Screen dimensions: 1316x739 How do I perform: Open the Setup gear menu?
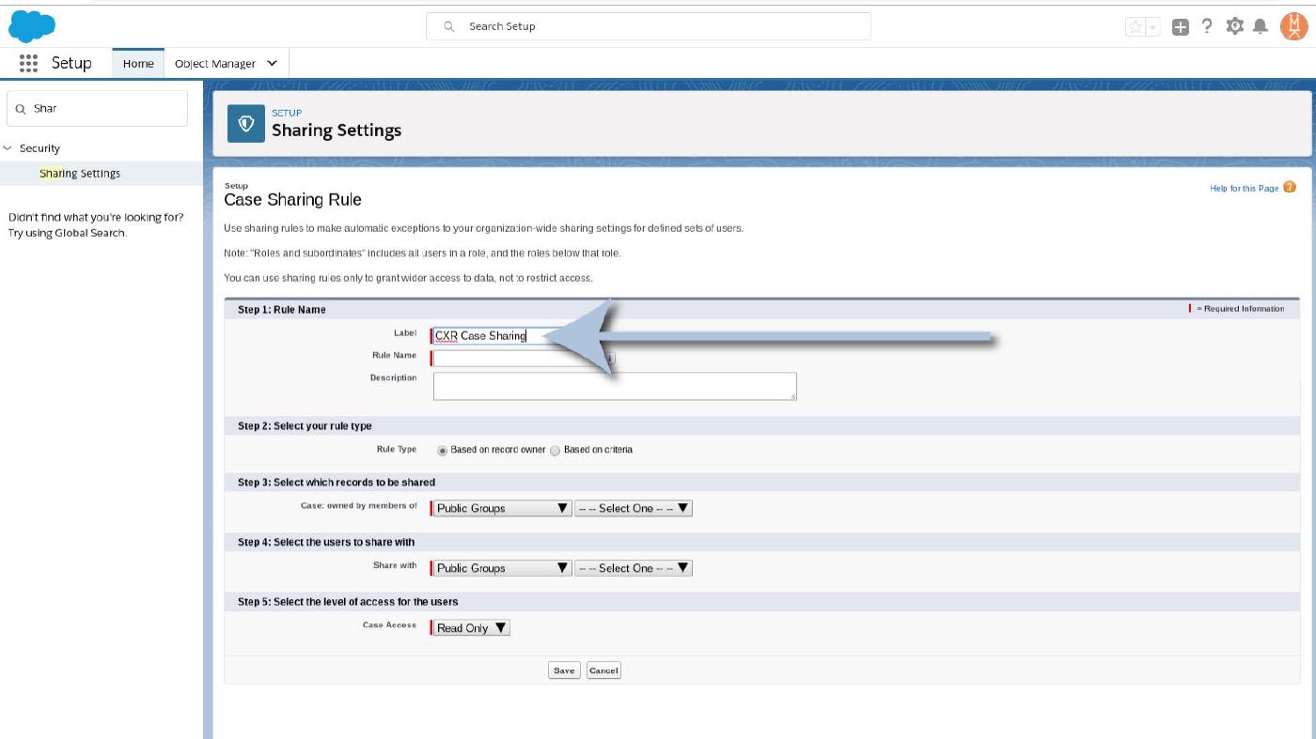tap(1234, 26)
